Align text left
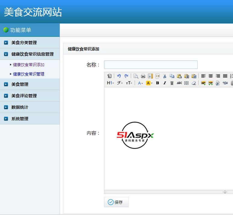 pos(203,76)
